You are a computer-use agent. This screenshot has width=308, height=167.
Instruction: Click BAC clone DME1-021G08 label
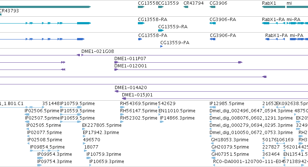tap(98, 51)
